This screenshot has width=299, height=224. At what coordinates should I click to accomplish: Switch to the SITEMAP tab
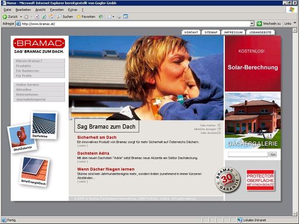pyautogui.click(x=211, y=32)
